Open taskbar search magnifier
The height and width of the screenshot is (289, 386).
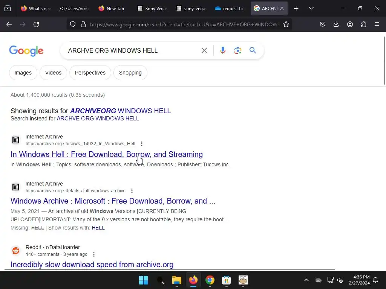[x=160, y=280]
